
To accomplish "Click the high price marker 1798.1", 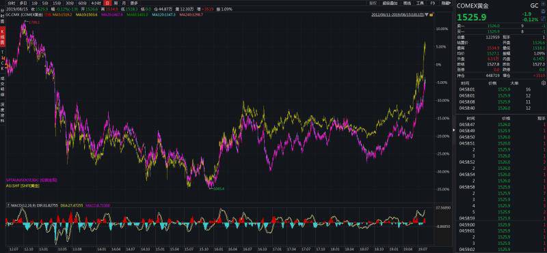I will click(35, 23).
